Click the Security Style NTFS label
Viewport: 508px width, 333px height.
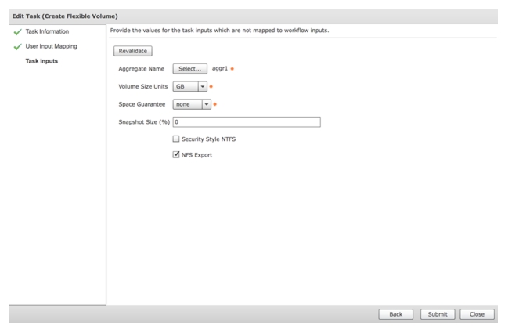209,139
